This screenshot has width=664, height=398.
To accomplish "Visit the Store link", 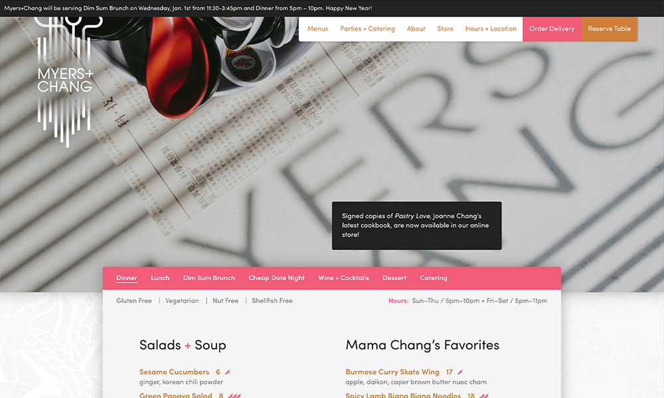I will coord(445,29).
